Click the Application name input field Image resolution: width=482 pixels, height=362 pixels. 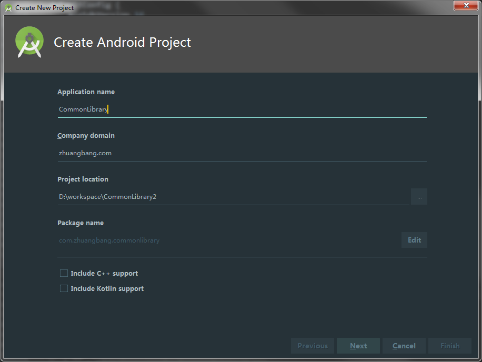242,109
